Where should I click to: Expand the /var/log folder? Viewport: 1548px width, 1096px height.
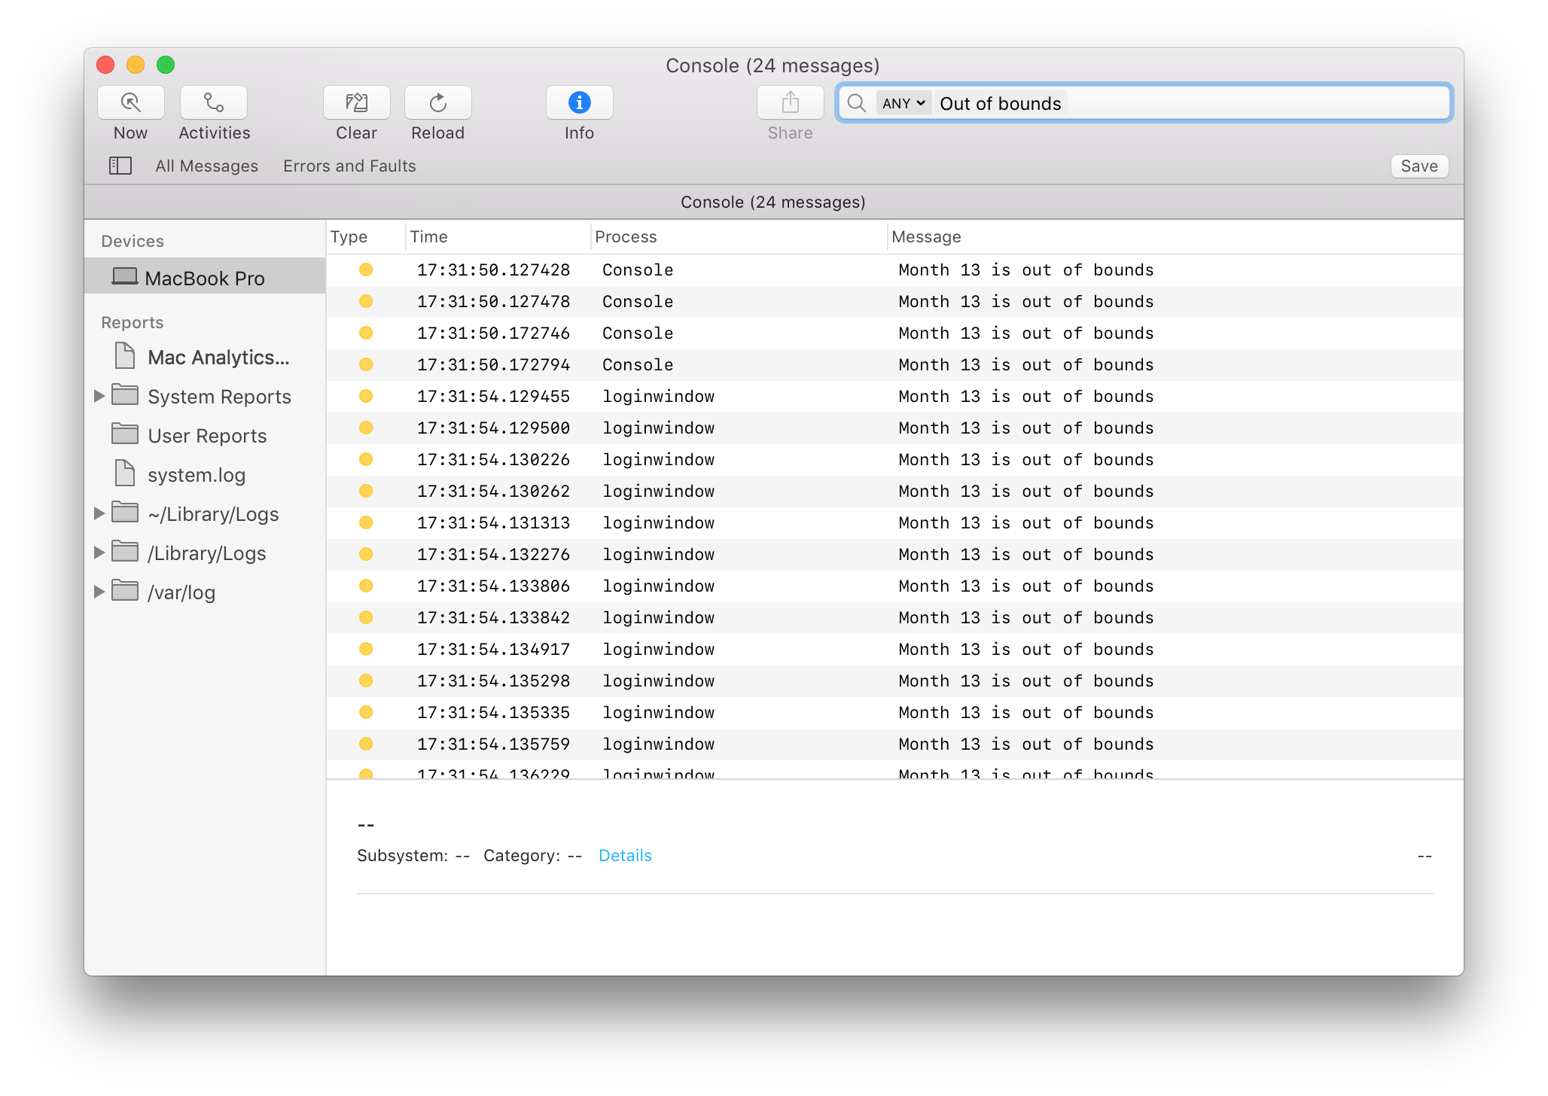click(x=99, y=592)
